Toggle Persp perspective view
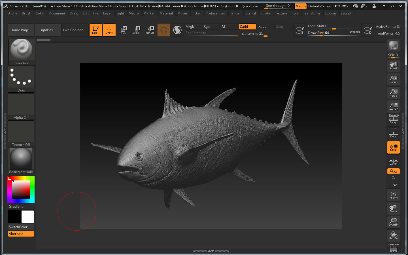The width and height of the screenshot is (408, 255). [x=393, y=120]
